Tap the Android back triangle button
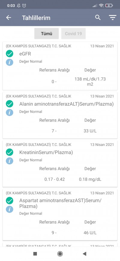The height and width of the screenshot is (261, 120). pyautogui.click(x=85, y=254)
